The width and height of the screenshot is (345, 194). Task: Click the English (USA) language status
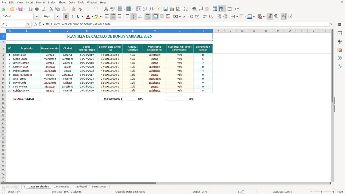point(200,192)
